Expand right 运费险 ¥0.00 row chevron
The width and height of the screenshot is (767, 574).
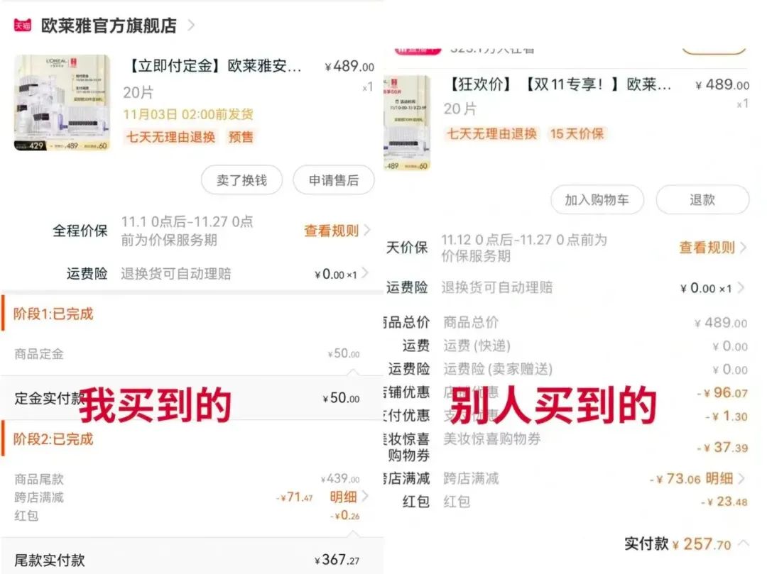click(741, 288)
